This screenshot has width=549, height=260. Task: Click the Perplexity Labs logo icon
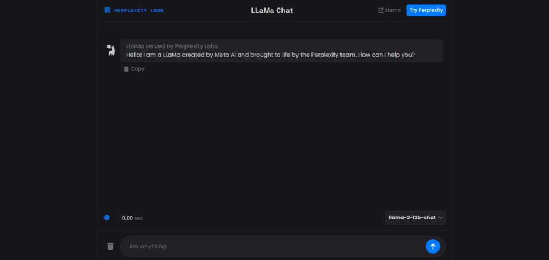[x=107, y=10]
